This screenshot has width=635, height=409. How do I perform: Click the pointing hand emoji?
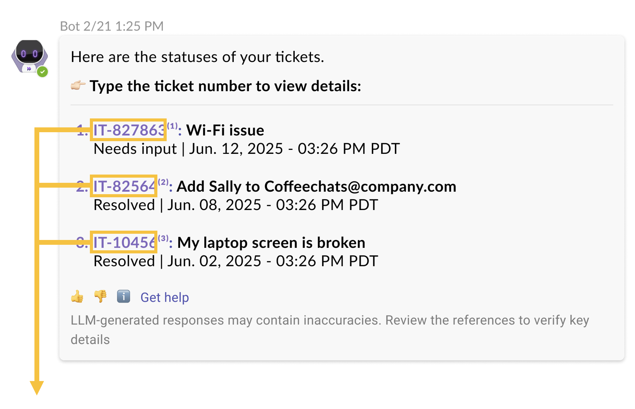click(78, 85)
